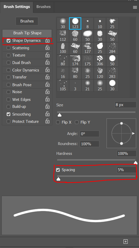
Task: Select the Brush Tip Shape section
Action: (x=27, y=33)
